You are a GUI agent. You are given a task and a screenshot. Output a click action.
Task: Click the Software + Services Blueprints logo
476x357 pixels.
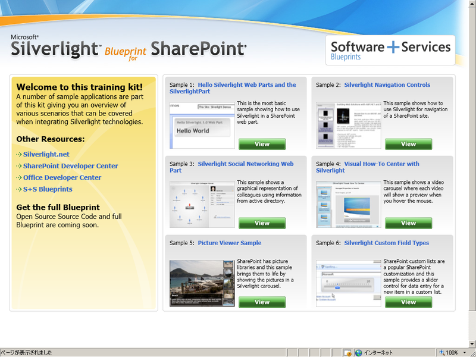click(x=390, y=51)
